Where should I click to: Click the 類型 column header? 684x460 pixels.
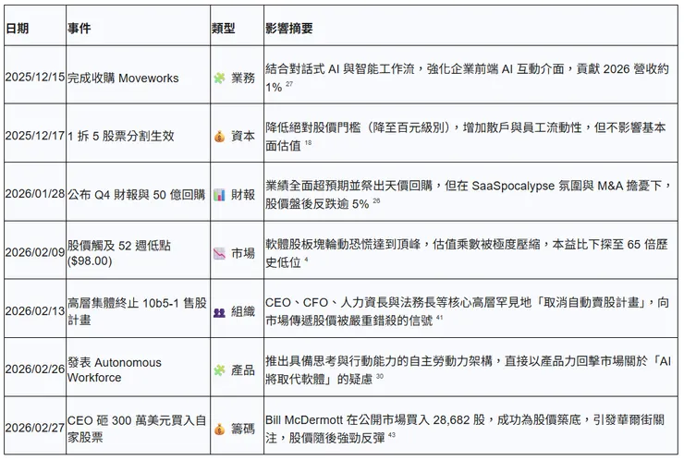point(224,29)
